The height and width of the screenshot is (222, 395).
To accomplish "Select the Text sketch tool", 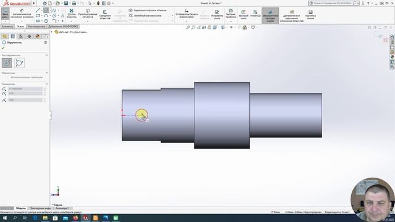I will point(62,15).
